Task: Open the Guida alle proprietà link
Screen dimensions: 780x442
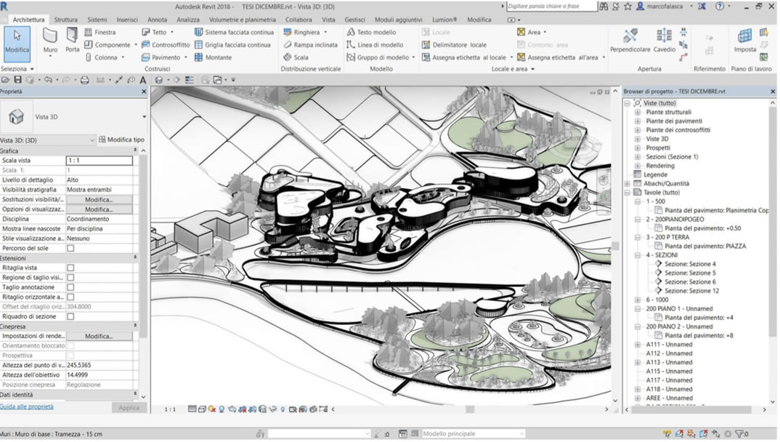Action: (x=27, y=407)
